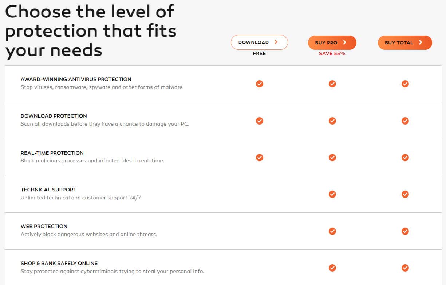Click the Total column checkmark for Real-Time Protection

(x=405, y=158)
